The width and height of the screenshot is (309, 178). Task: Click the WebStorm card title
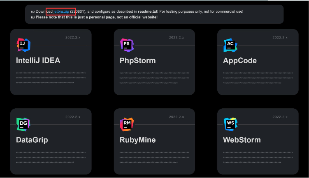tap(242, 140)
